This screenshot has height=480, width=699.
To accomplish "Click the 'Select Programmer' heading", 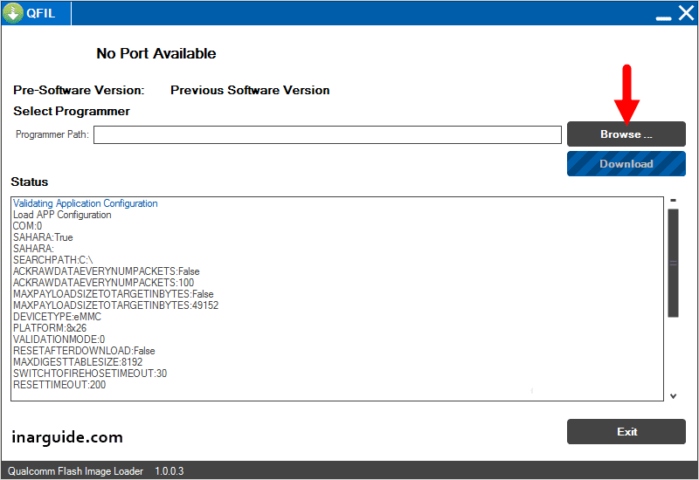I will pyautogui.click(x=72, y=111).
